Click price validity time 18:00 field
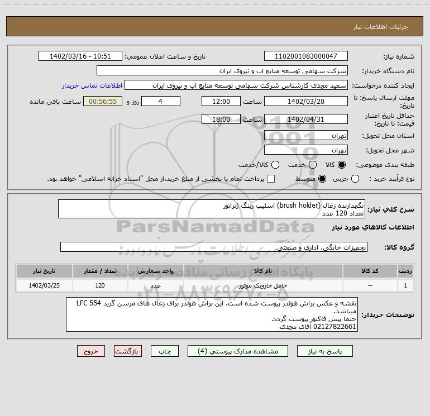The width and height of the screenshot is (430, 416). (221, 119)
